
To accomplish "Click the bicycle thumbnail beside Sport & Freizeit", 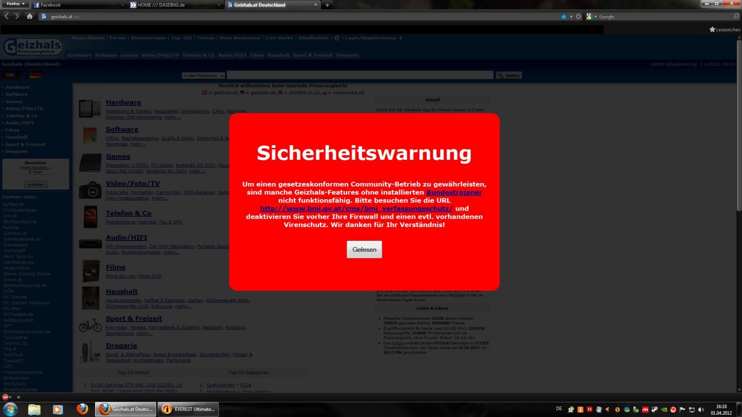I will click(90, 325).
